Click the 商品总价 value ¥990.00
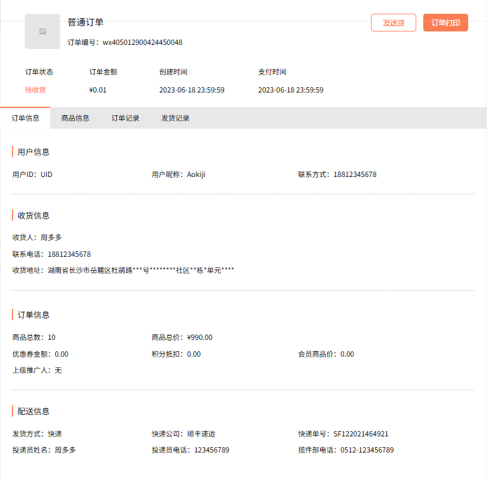 (x=199, y=337)
